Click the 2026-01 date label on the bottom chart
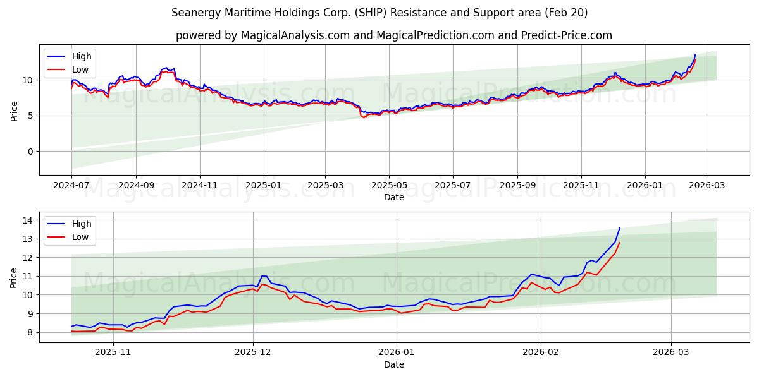The image size is (759, 379). point(397,354)
